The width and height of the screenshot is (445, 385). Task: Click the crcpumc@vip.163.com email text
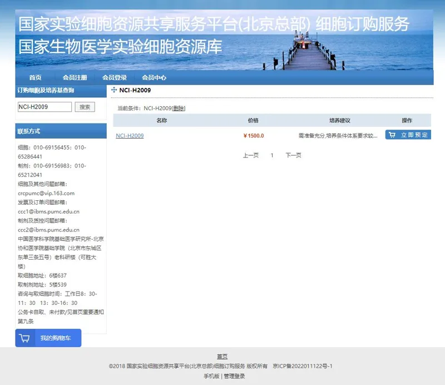pyautogui.click(x=46, y=194)
